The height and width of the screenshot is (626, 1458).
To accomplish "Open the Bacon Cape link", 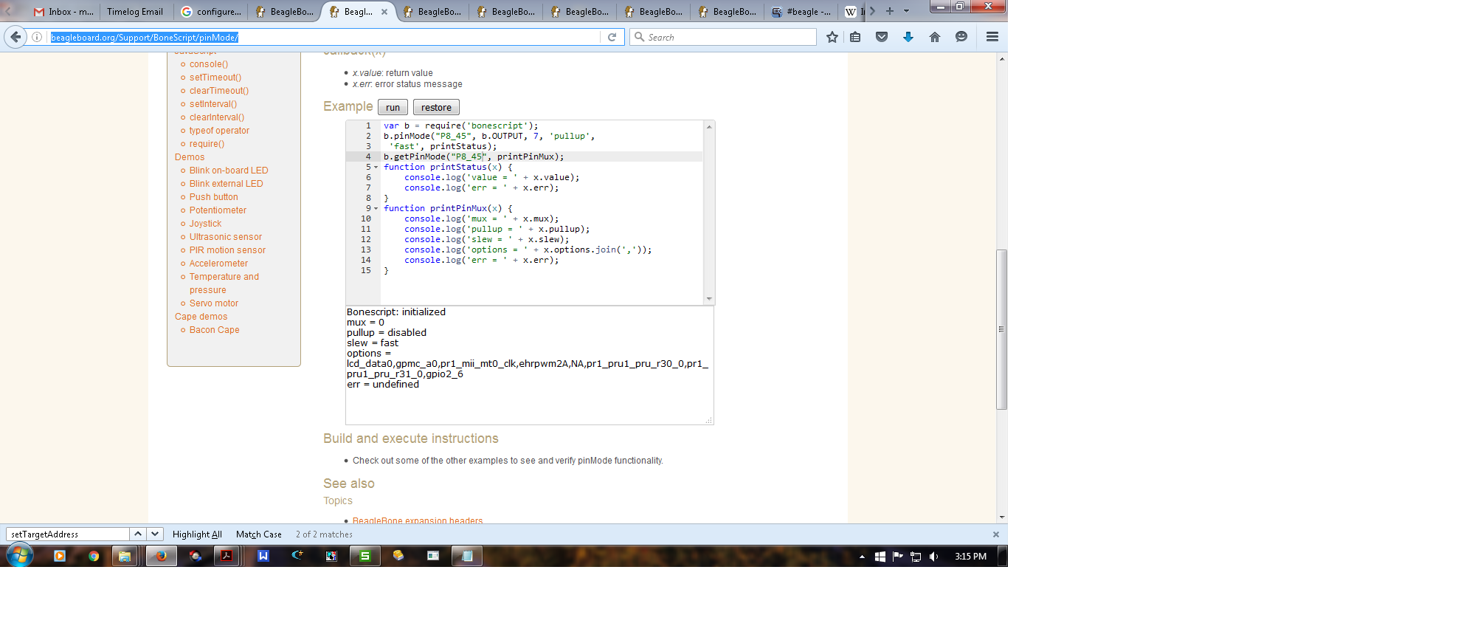I will pyautogui.click(x=215, y=330).
